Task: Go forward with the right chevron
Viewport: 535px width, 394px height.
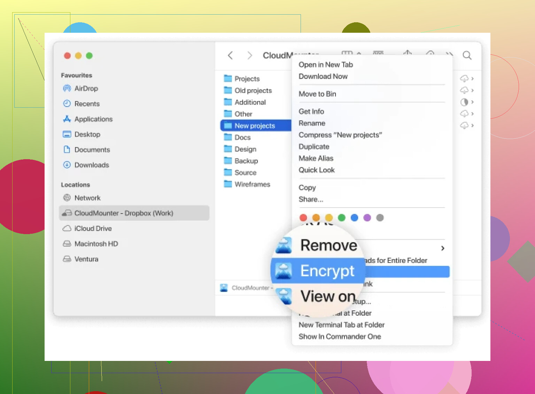Action: coord(249,55)
